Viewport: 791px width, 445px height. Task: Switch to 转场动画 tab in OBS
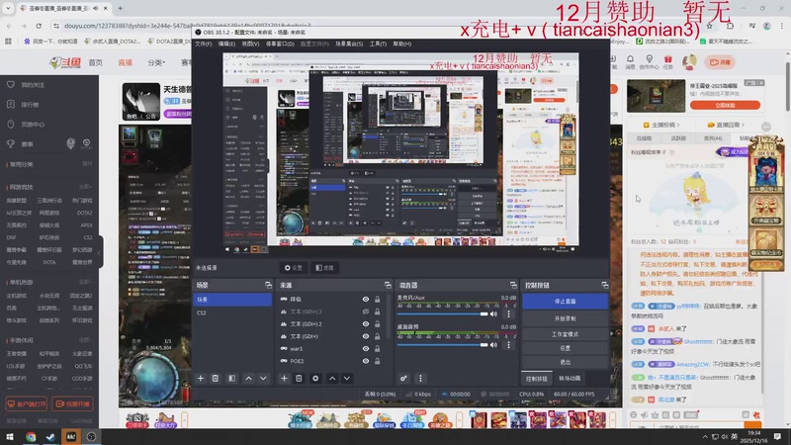570,379
